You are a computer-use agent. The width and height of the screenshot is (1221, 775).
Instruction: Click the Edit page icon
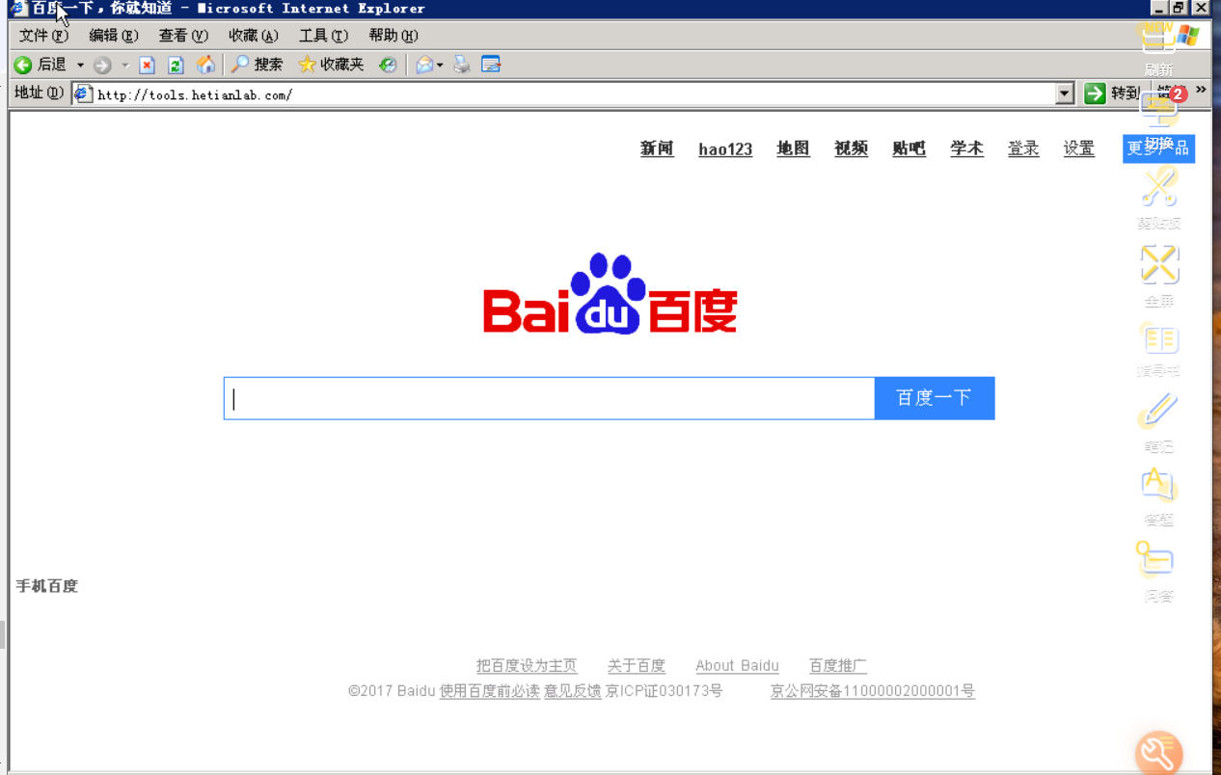click(491, 65)
